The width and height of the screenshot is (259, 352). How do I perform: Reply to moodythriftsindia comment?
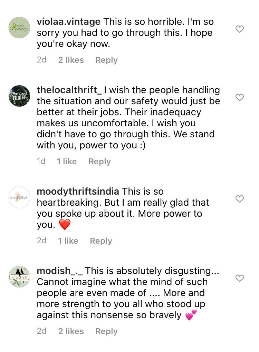pos(101,241)
